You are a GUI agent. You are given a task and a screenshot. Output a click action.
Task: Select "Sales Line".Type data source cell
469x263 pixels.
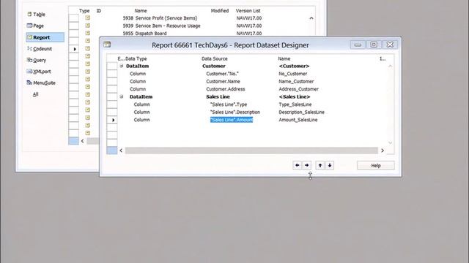click(x=229, y=104)
